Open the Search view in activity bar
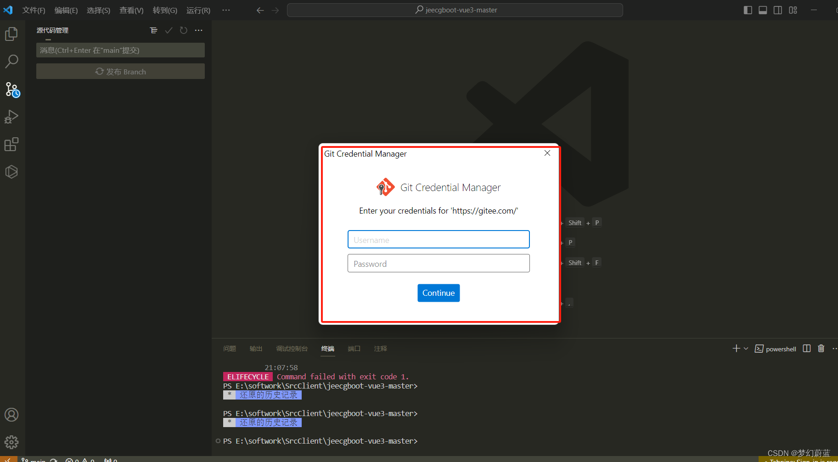Viewport: 838px width, 462px height. pyautogui.click(x=11, y=62)
